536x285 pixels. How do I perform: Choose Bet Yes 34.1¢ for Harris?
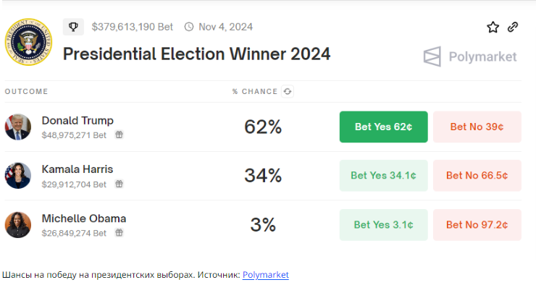click(384, 176)
